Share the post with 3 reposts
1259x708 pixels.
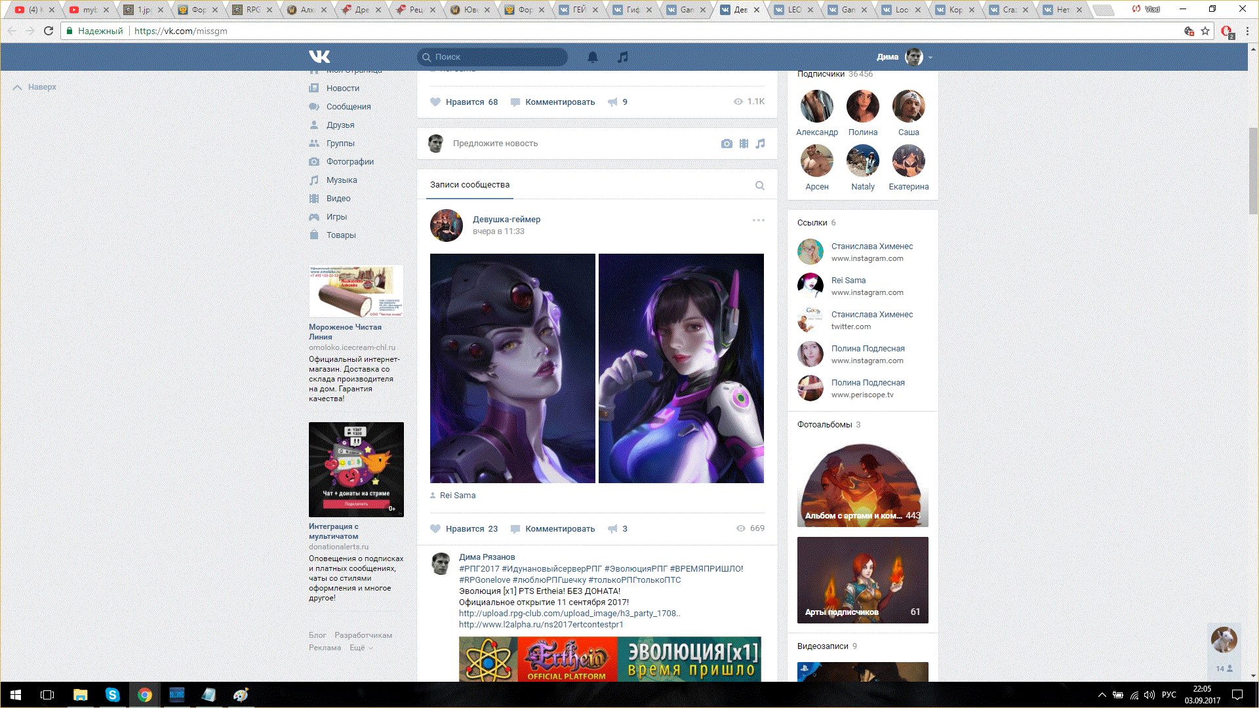click(618, 529)
